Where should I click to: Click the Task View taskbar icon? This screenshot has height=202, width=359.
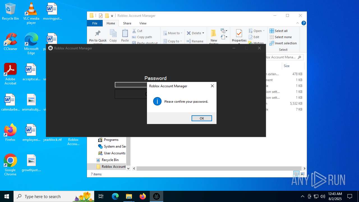(x=101, y=196)
